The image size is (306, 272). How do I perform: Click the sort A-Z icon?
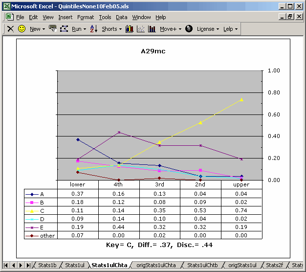[x=94, y=29]
